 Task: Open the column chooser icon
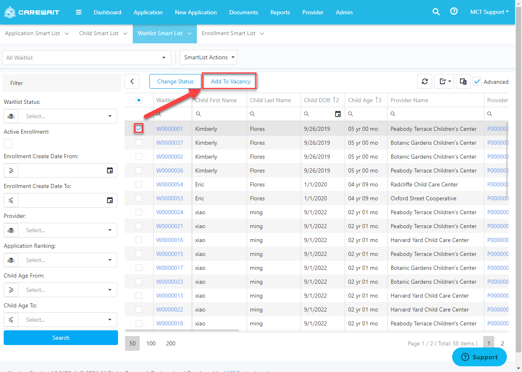pos(463,81)
